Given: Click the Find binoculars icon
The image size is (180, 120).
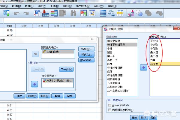Looking at the screenshot, I should [73, 13].
